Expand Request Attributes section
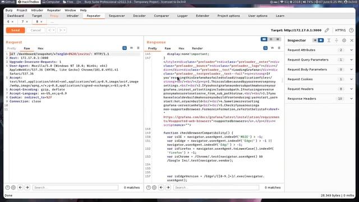The width and height of the screenshot is (359, 202). pyautogui.click(x=320, y=50)
